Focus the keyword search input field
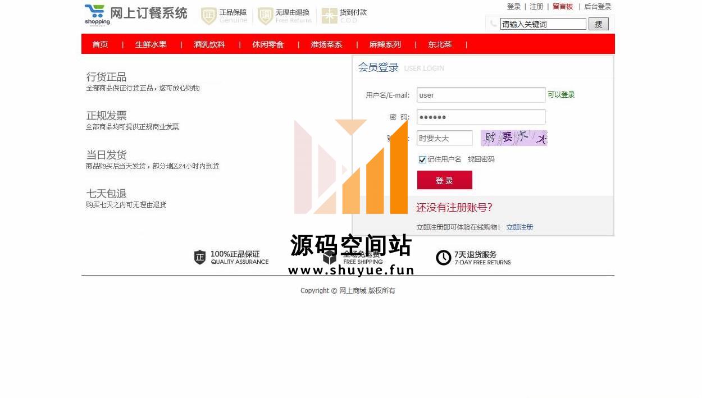The image size is (702, 398). click(x=543, y=24)
